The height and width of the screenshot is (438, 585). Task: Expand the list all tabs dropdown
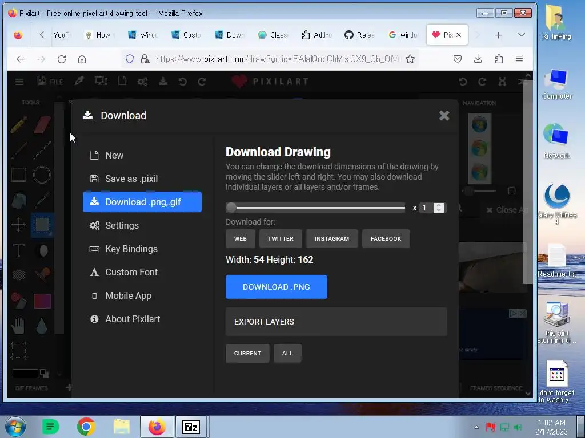pos(522,35)
